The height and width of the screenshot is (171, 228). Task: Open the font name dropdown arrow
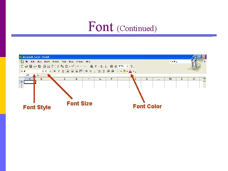click(43, 71)
